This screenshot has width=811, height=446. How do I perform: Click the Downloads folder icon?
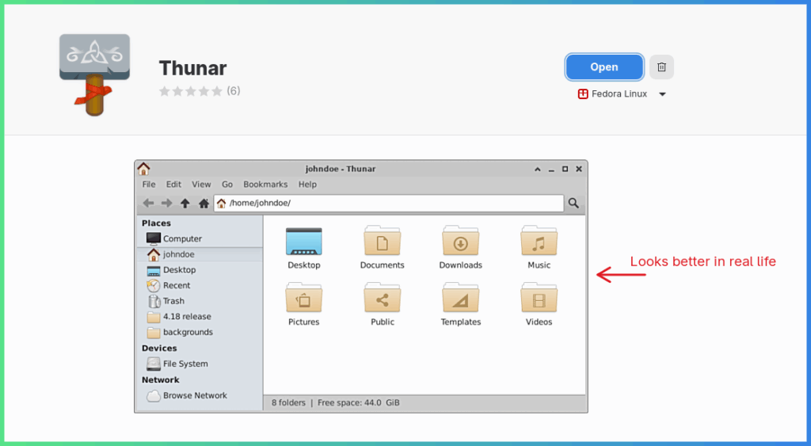pos(460,241)
